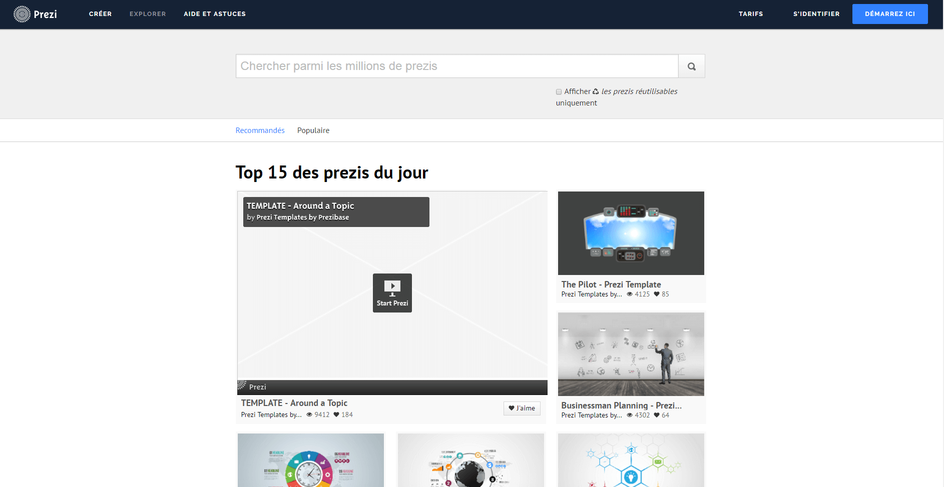The image size is (944, 487).
Task: Click the heart icon beside 85
Action: click(x=657, y=294)
